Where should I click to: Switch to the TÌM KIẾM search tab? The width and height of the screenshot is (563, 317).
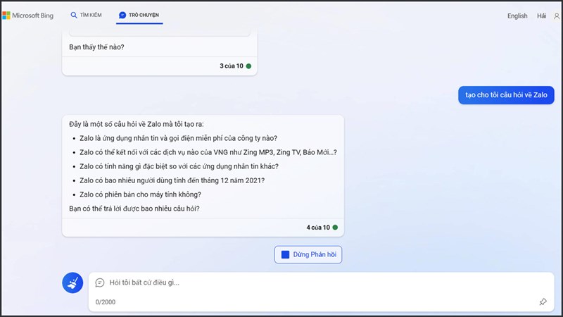tap(86, 15)
